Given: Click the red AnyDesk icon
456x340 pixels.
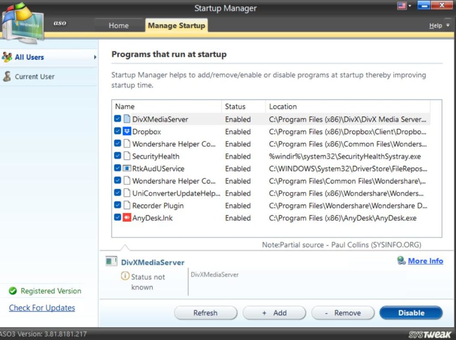Looking at the screenshot, I should 127,217.
